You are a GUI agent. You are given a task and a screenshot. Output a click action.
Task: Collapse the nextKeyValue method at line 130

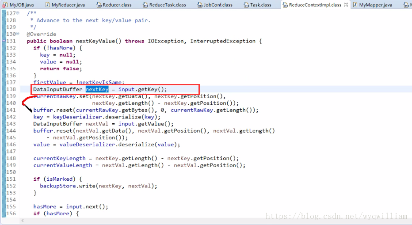[x=18, y=34]
